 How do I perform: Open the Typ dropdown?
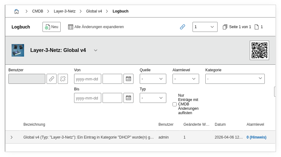pos(153,98)
